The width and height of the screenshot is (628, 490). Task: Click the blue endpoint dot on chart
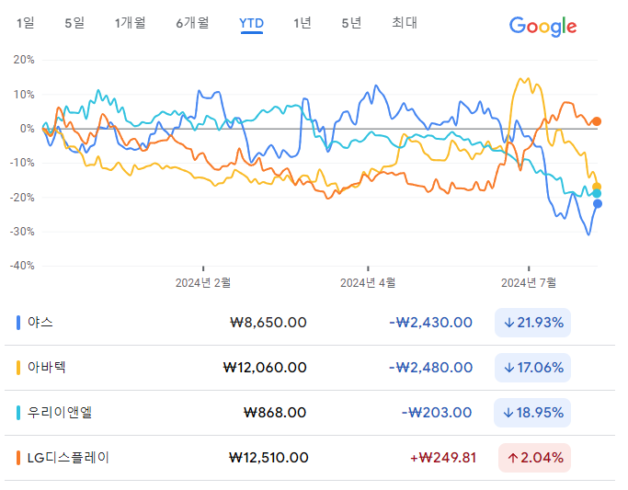pyautogui.click(x=597, y=204)
